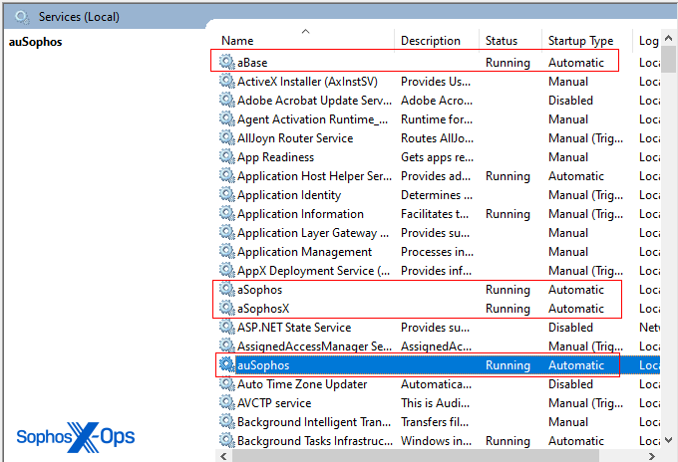The image size is (678, 462).
Task: Select the AllJoyn Router Service name
Action: [295, 138]
